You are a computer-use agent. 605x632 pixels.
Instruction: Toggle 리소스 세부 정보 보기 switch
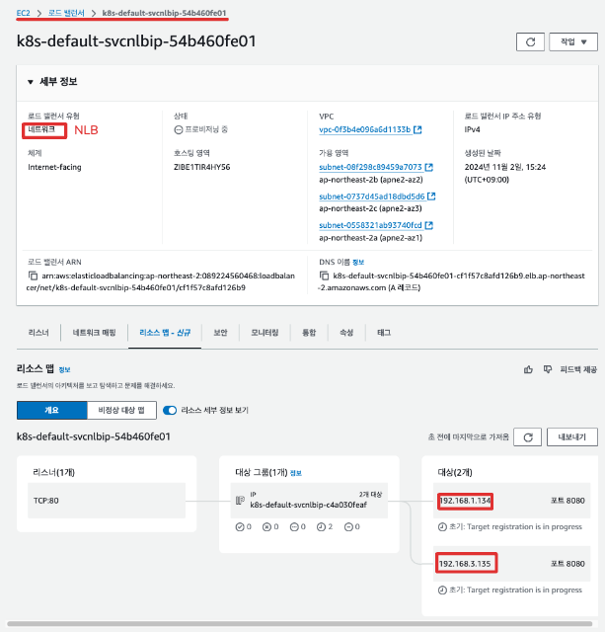170,411
